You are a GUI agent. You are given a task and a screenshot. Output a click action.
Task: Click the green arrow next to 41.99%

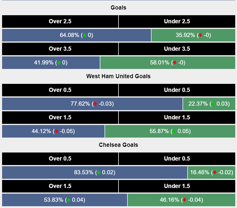[x=59, y=63]
